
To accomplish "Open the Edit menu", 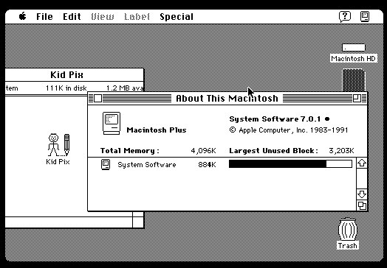I will [x=72, y=17].
